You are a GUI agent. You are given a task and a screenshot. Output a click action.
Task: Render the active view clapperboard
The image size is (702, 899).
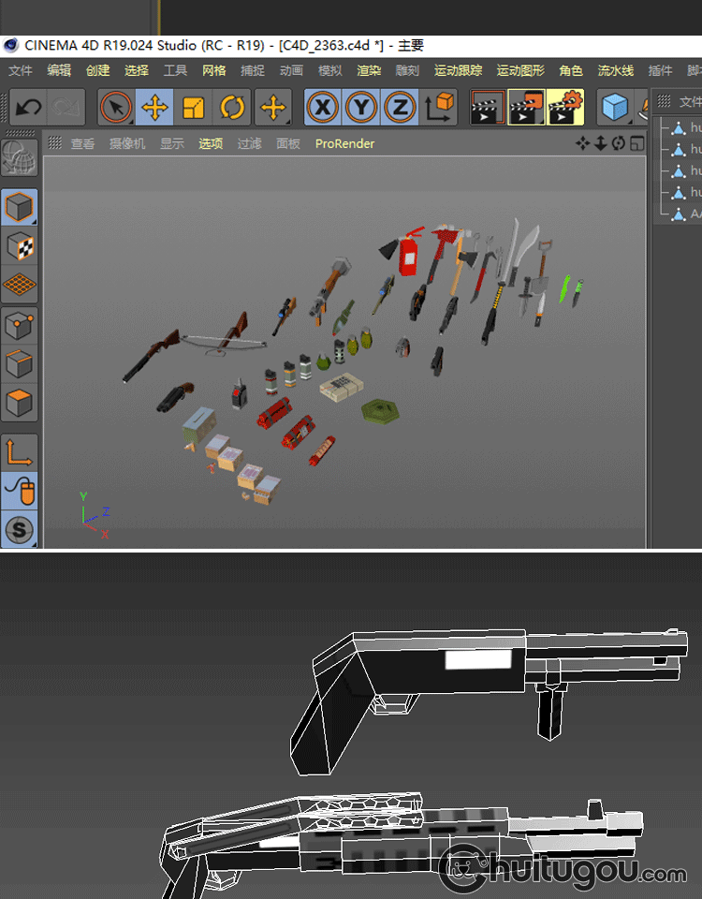[x=487, y=107]
